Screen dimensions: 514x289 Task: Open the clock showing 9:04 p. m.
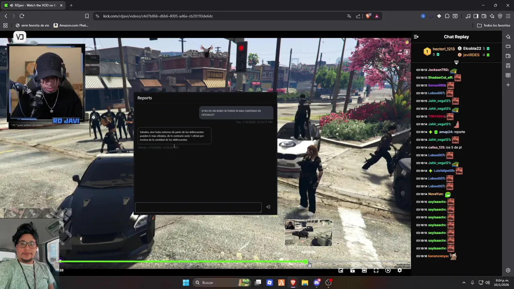coord(502,283)
